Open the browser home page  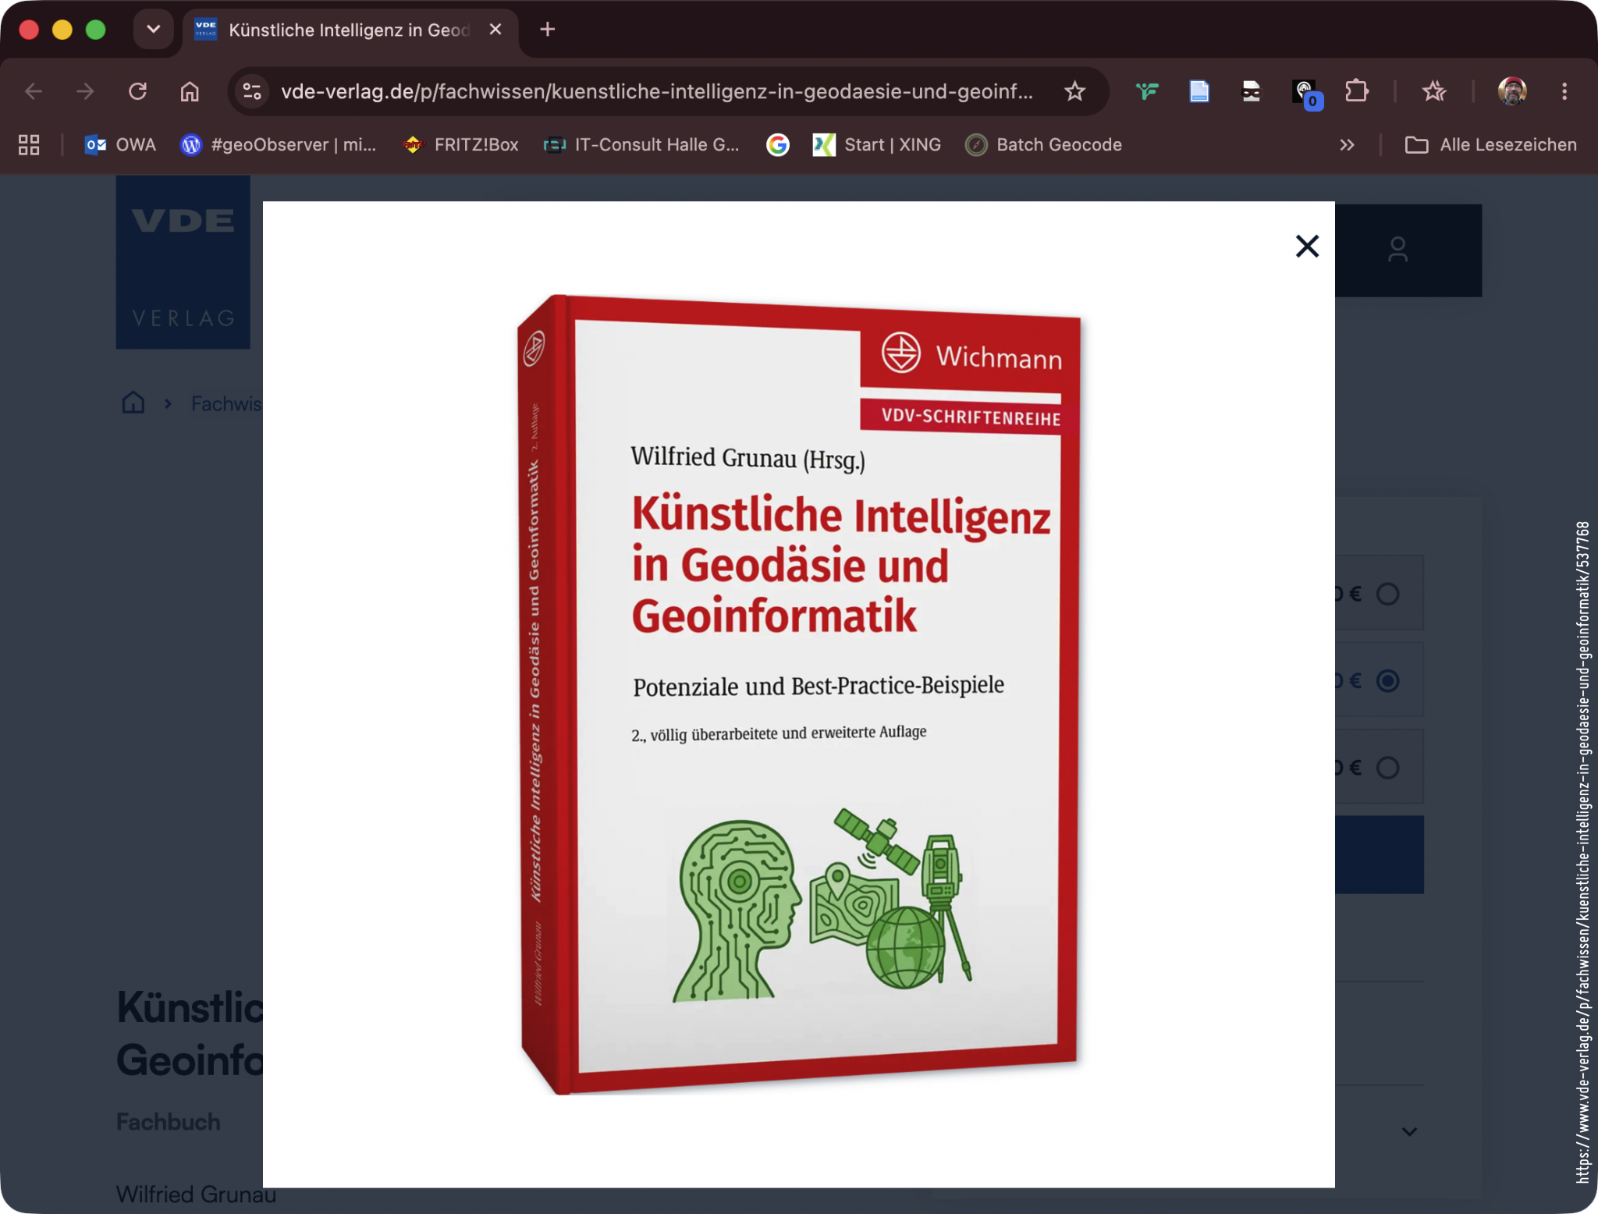click(x=190, y=91)
